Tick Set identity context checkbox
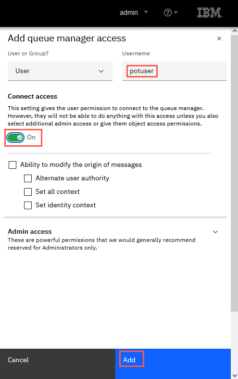238x379 pixels. (28, 205)
